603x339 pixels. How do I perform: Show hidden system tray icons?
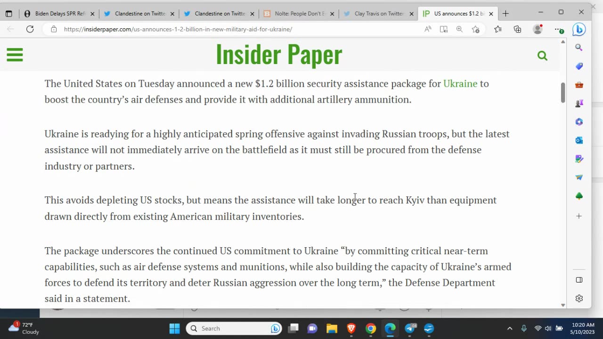(509, 328)
